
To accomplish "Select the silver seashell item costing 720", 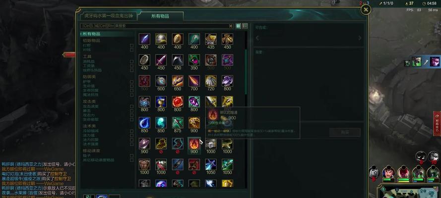I will tap(211, 81).
